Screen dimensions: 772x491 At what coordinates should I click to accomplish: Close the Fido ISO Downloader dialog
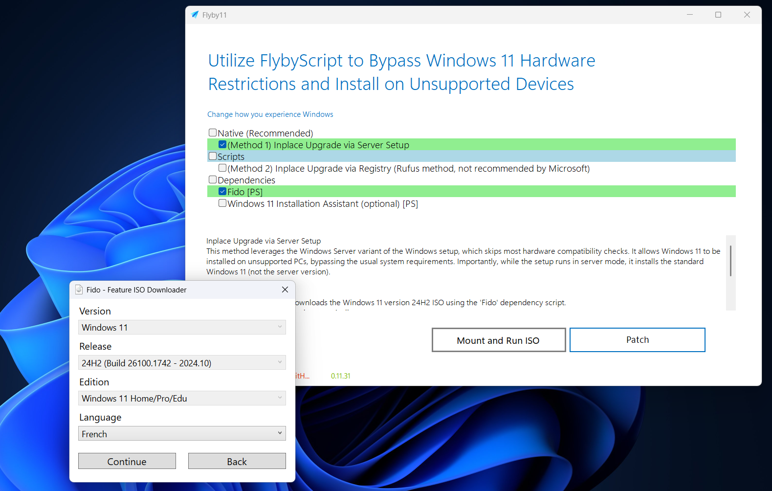point(285,290)
